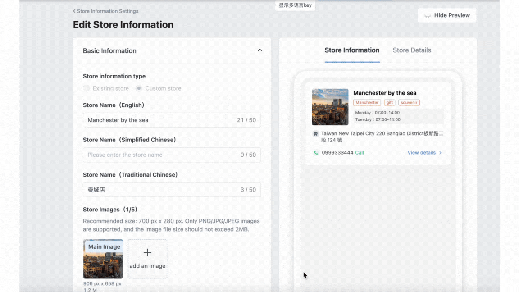Focus the Simplified Chinese store name field
519x292 pixels.
pyautogui.click(x=172, y=155)
